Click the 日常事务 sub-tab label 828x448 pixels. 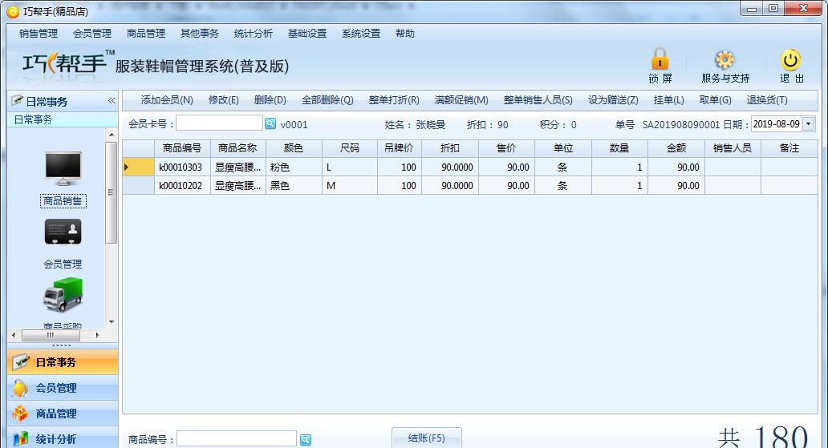click(33, 119)
